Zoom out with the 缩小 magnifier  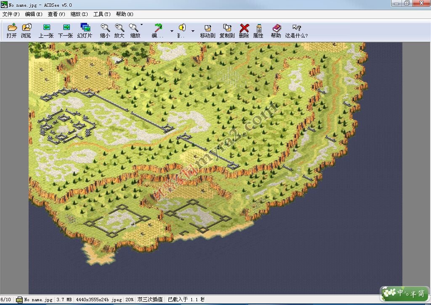pos(105,27)
